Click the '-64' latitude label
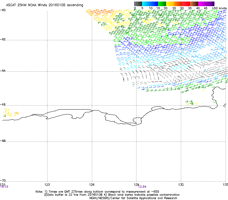Image resolution: width=228 pixels, height=200 pixels. [3, 71]
